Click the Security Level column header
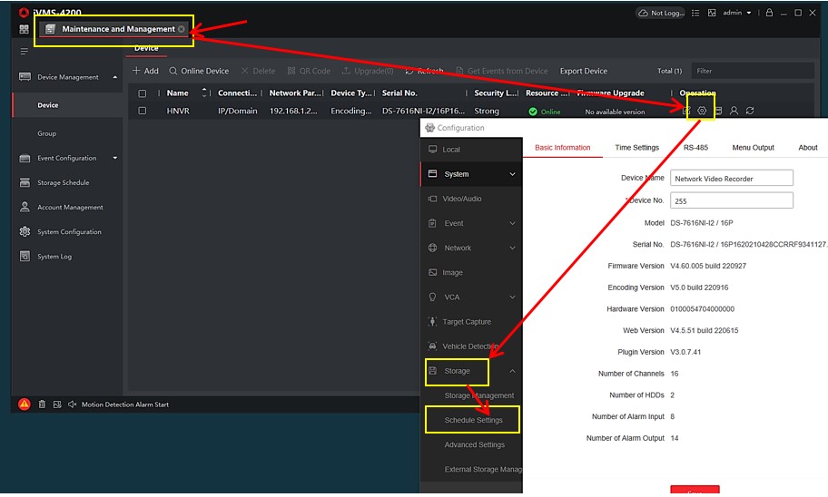This screenshot has height=497, width=828. [x=496, y=93]
